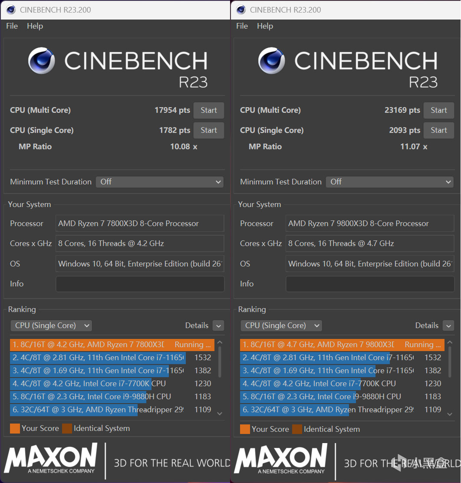Open Help menu in right window

(265, 26)
